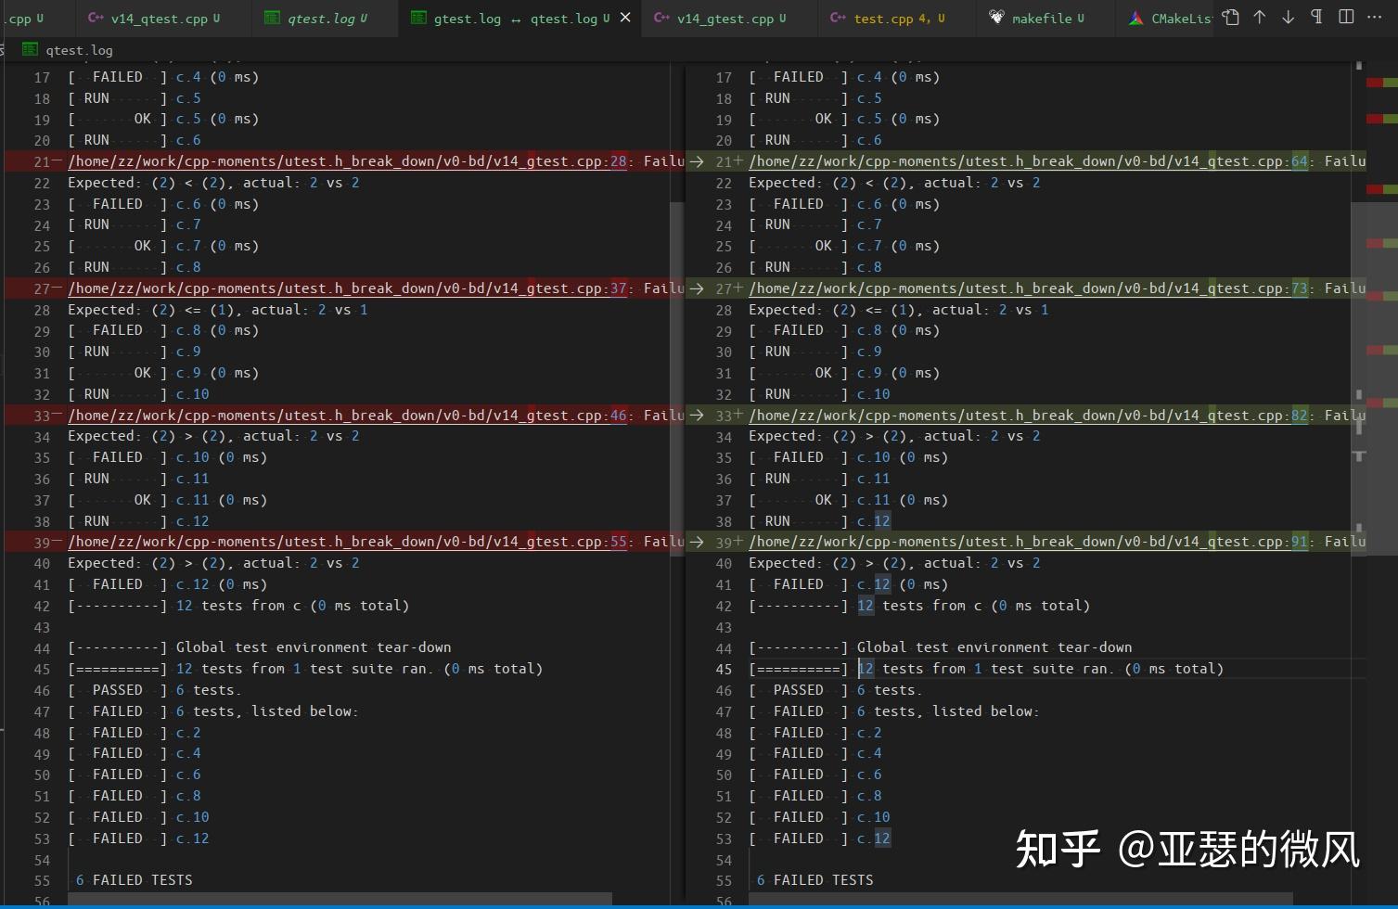Click '[ OK ] c.5 (0 ms)' on left line 19

point(163,119)
